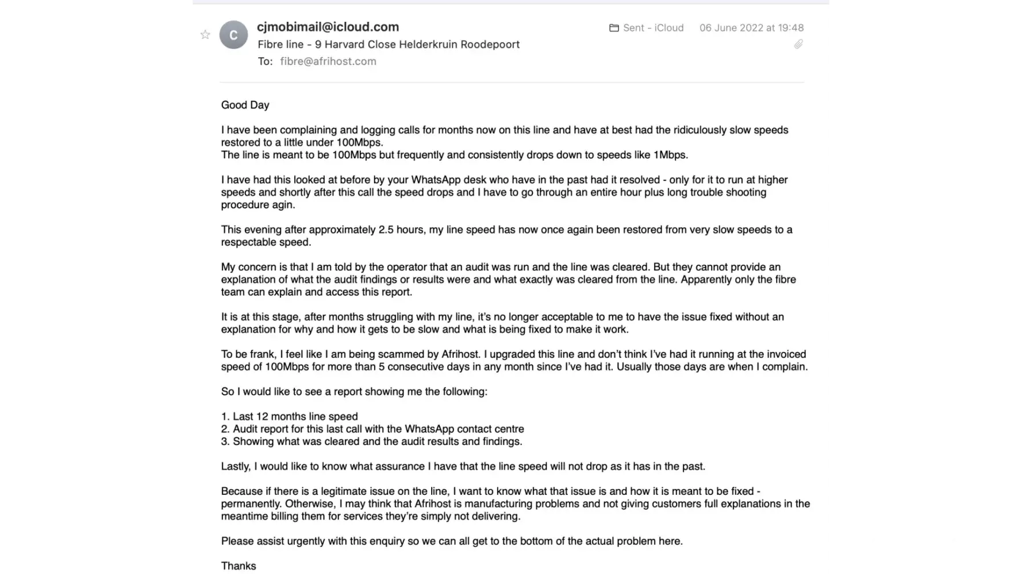Click the subject line "Fibre line - 9 Harvard Close"
This screenshot has width=1022, height=574.
point(389,44)
